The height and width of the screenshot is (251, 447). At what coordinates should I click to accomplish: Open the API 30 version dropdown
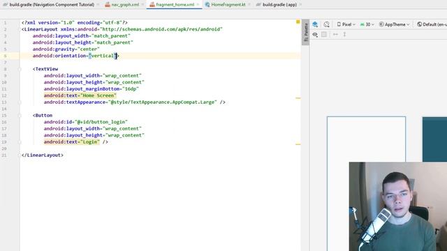point(367,24)
